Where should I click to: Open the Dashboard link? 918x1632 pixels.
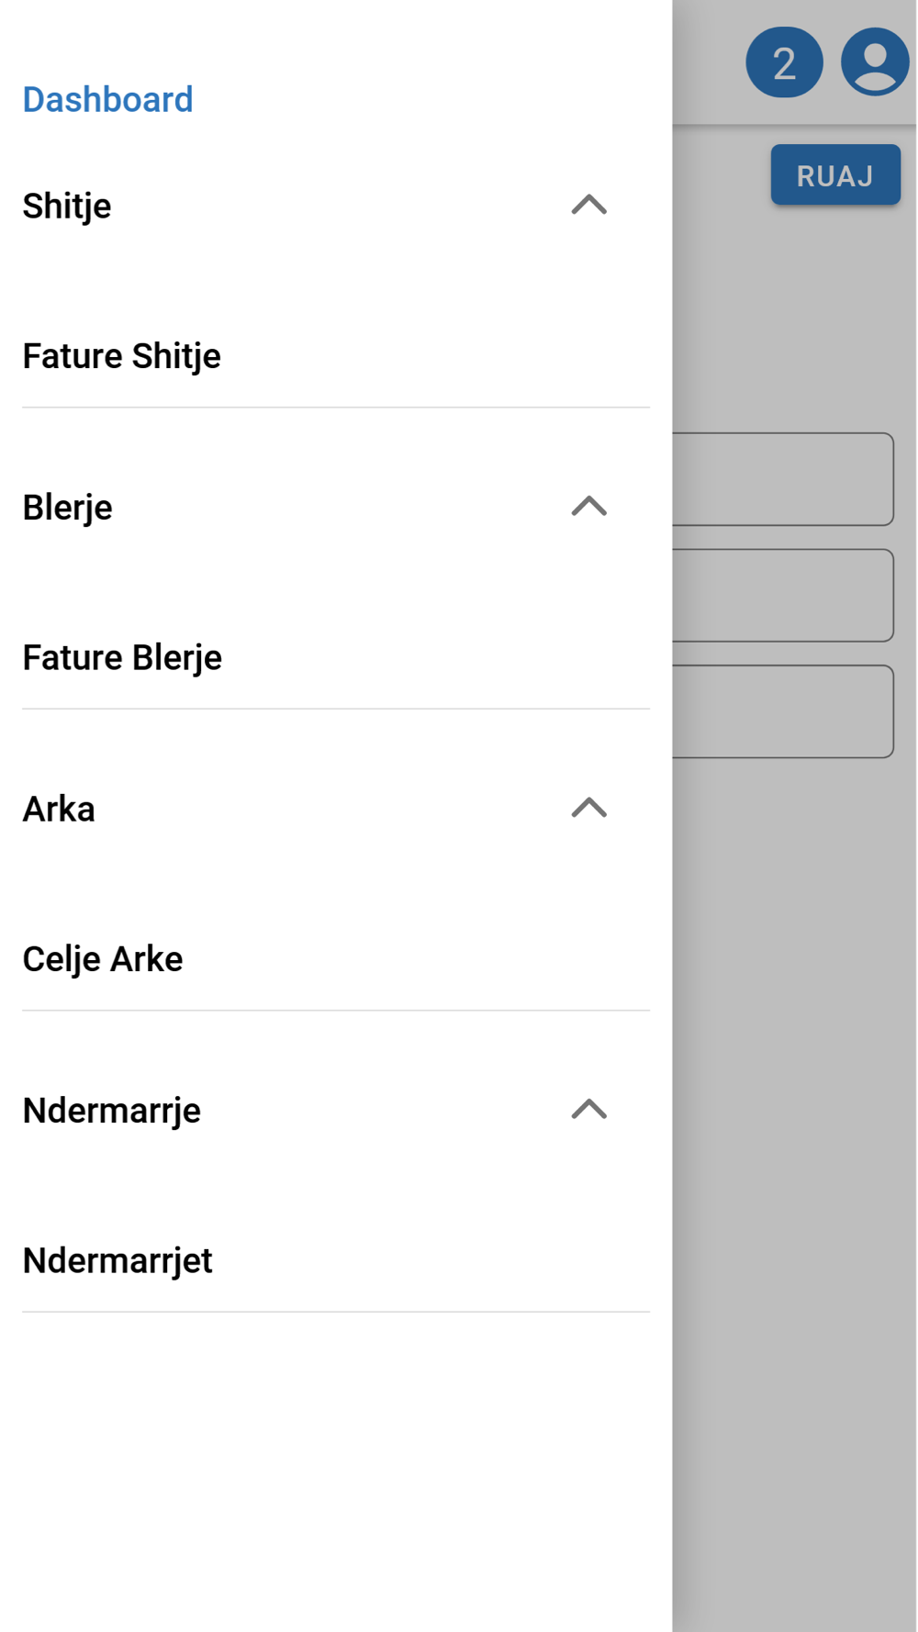pos(107,99)
